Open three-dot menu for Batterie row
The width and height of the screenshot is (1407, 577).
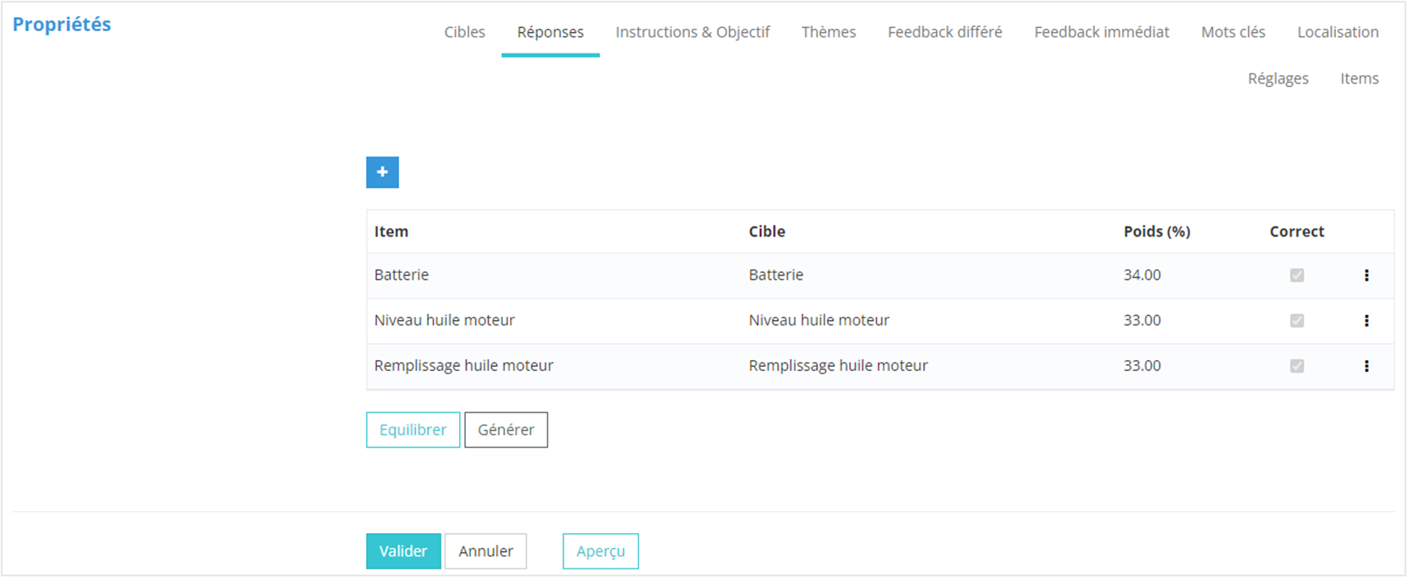click(x=1366, y=275)
